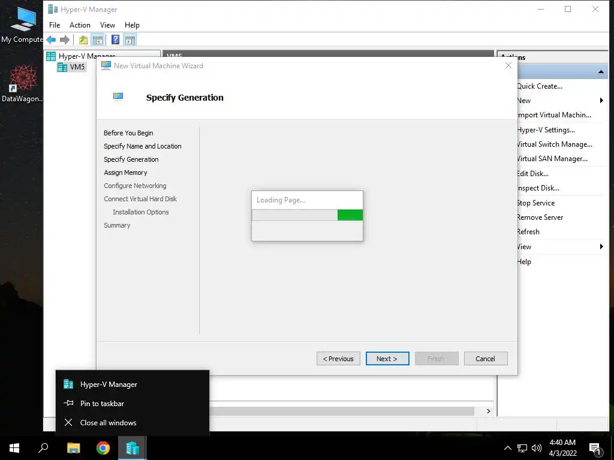
Task: Open the notification center icon
Action: click(x=595, y=449)
